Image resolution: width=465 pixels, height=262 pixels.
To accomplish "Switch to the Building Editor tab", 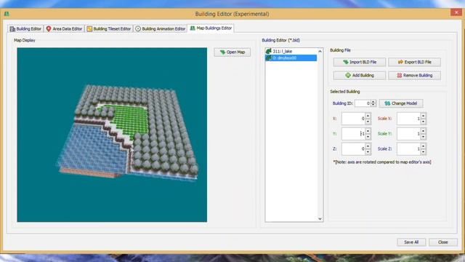I will (25, 29).
